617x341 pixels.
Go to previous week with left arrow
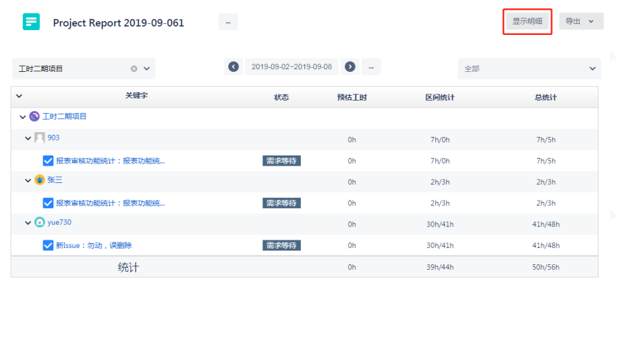234,66
